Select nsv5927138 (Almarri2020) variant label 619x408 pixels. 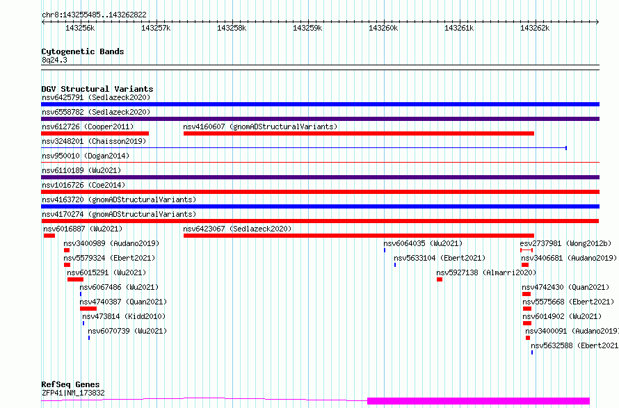tap(486, 272)
